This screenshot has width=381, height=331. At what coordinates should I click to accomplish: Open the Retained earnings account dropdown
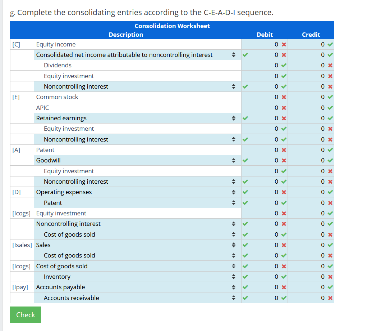[x=138, y=118]
